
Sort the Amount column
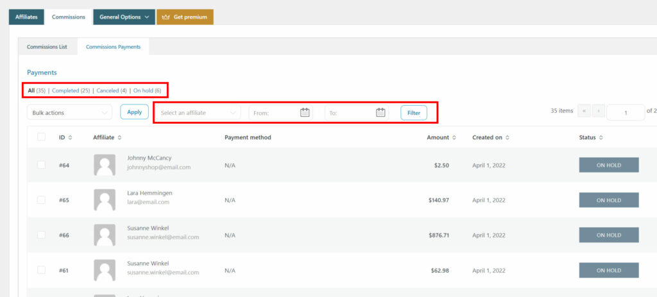point(454,137)
